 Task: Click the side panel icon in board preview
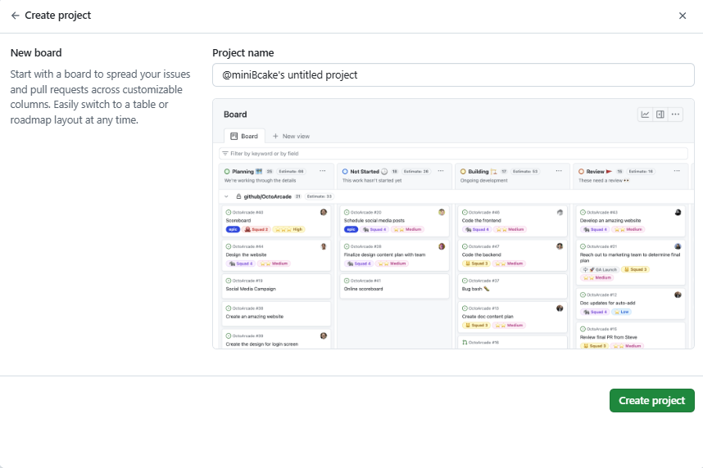click(660, 115)
